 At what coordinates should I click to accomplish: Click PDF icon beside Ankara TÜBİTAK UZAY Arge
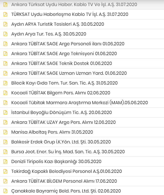pos(5,122)
